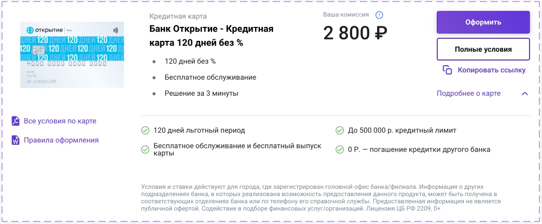Click checkmark icon beside 120 дней льготный период
This screenshot has width=542, height=224.
tap(145, 130)
